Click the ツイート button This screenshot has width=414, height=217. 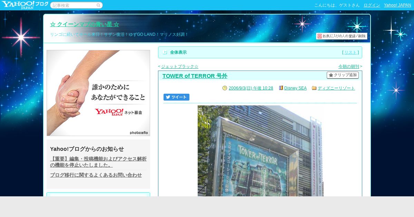pos(176,97)
